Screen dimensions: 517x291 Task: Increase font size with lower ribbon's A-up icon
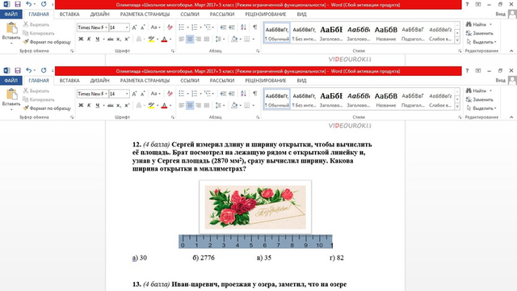(x=135, y=94)
